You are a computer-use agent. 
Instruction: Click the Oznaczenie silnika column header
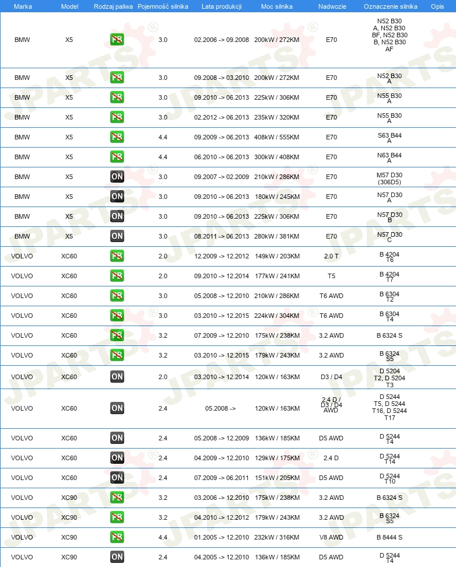click(390, 6)
